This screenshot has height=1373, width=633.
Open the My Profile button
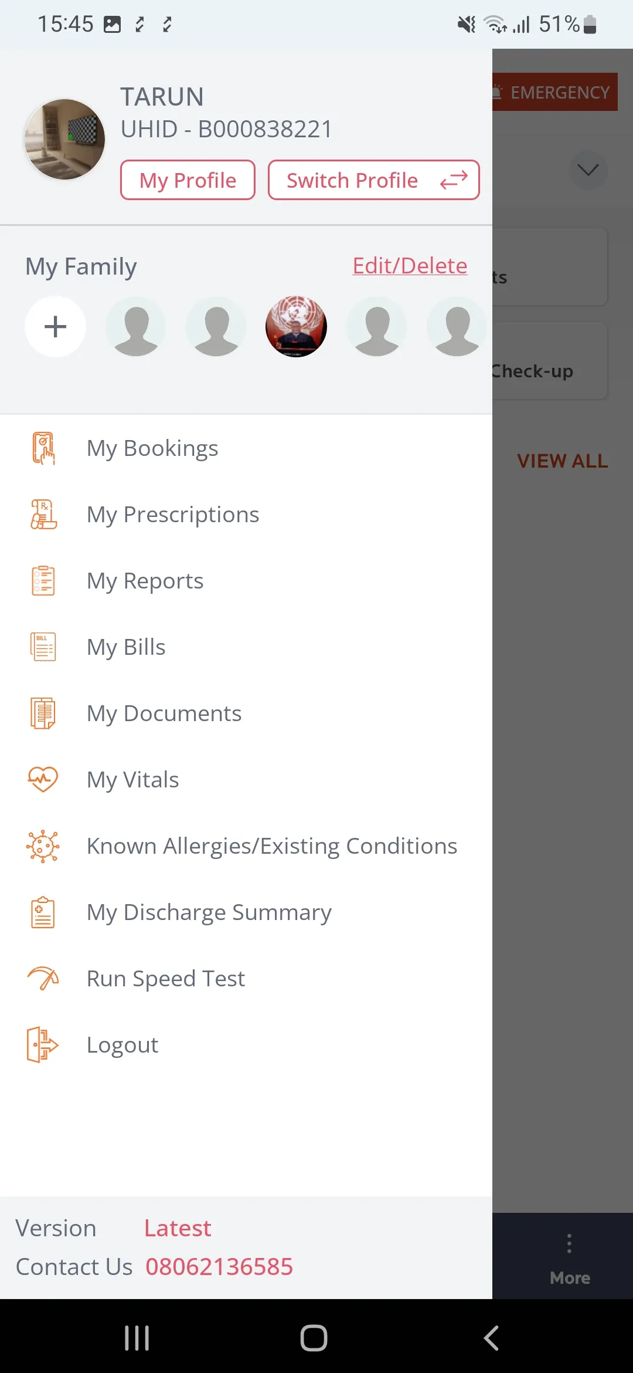point(188,180)
